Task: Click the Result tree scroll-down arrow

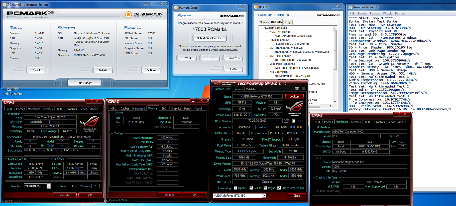Action: [x=335, y=102]
